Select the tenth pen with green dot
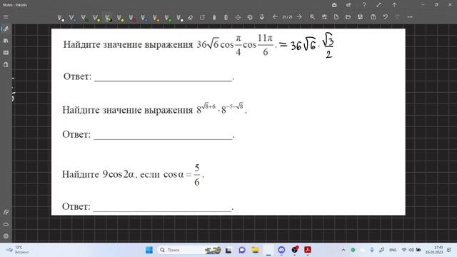Image resolution: width=457 pixels, height=257 pixels. click(169, 18)
